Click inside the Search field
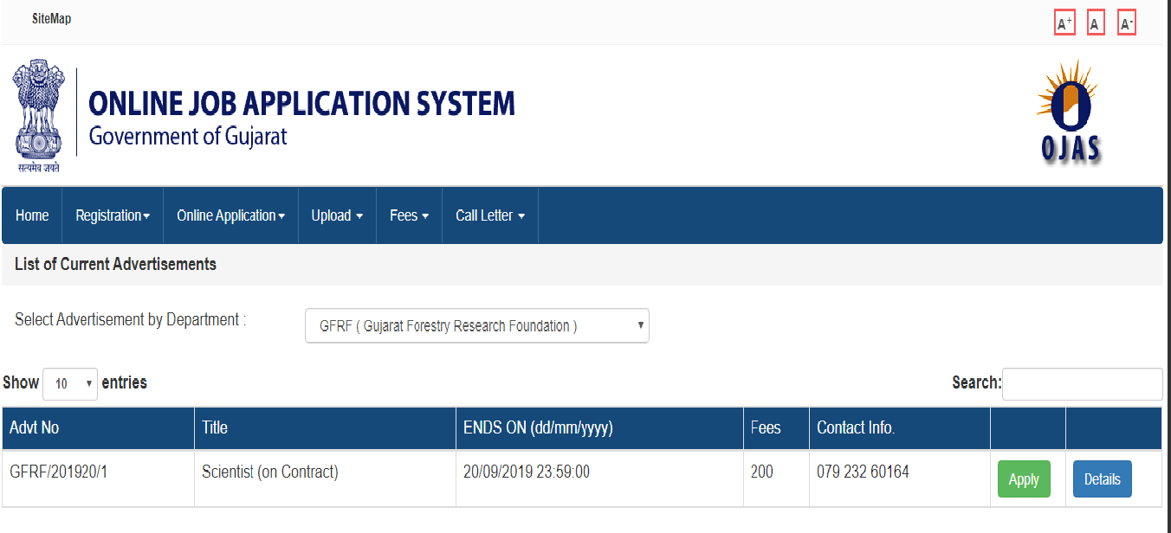 point(1082,383)
